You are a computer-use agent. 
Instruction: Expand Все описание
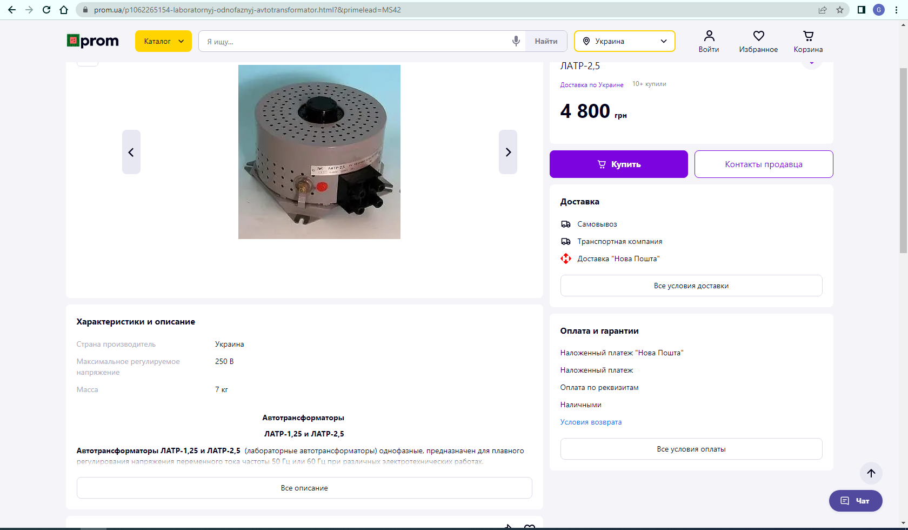tap(304, 488)
